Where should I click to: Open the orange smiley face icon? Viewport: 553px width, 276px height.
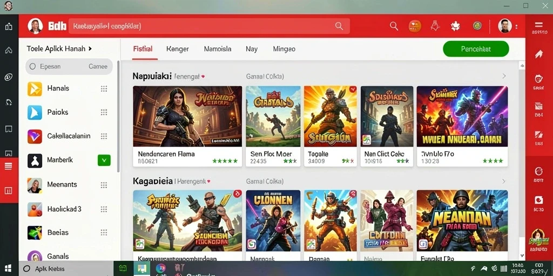click(415, 26)
